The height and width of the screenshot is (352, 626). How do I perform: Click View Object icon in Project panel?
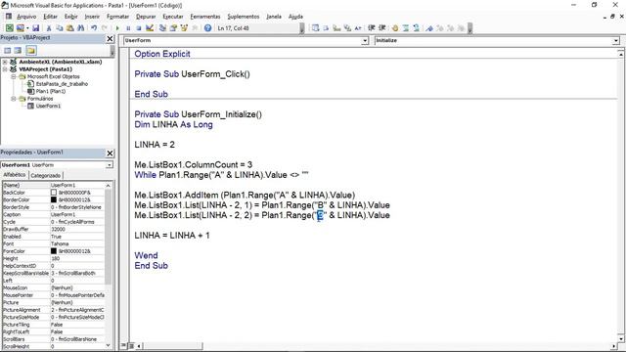click(x=18, y=50)
